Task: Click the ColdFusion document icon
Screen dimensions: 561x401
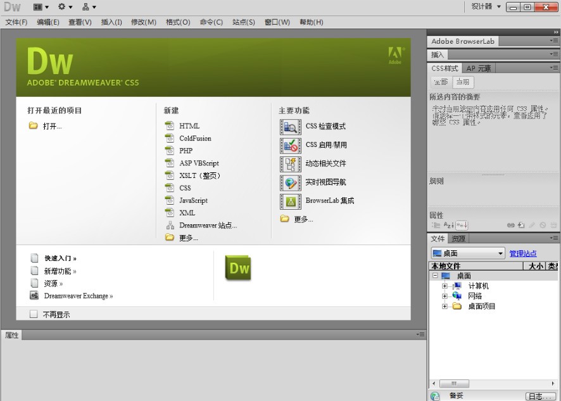Action: pos(170,138)
